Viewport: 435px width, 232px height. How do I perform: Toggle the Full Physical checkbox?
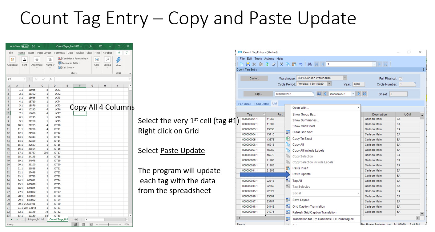(401, 79)
